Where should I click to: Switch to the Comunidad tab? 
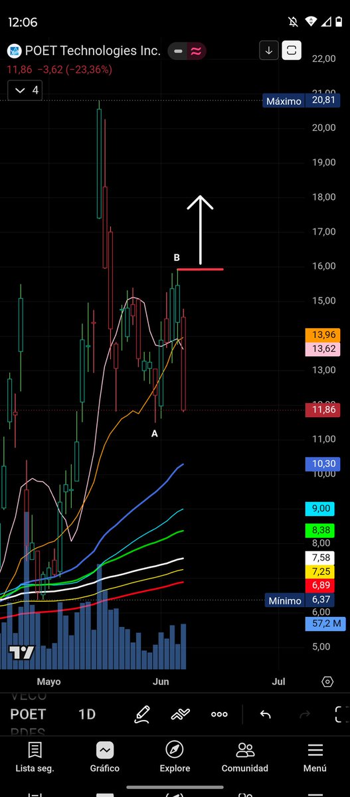point(245,757)
